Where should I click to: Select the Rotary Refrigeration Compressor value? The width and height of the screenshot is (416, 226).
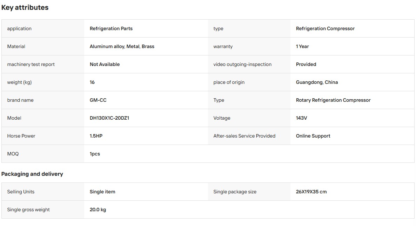point(333,100)
